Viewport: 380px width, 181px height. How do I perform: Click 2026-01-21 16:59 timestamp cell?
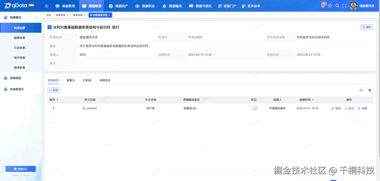click(x=307, y=108)
